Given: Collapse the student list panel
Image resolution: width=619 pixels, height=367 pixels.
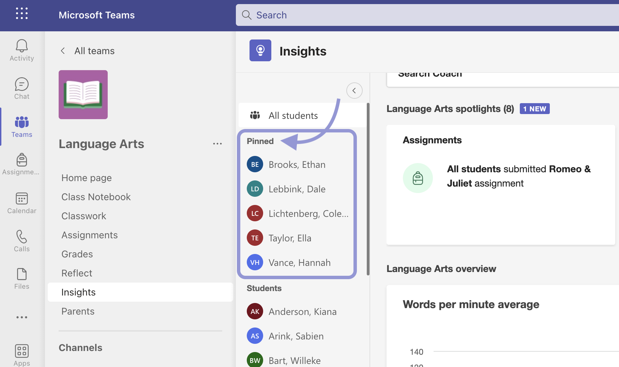Looking at the screenshot, I should click(354, 91).
